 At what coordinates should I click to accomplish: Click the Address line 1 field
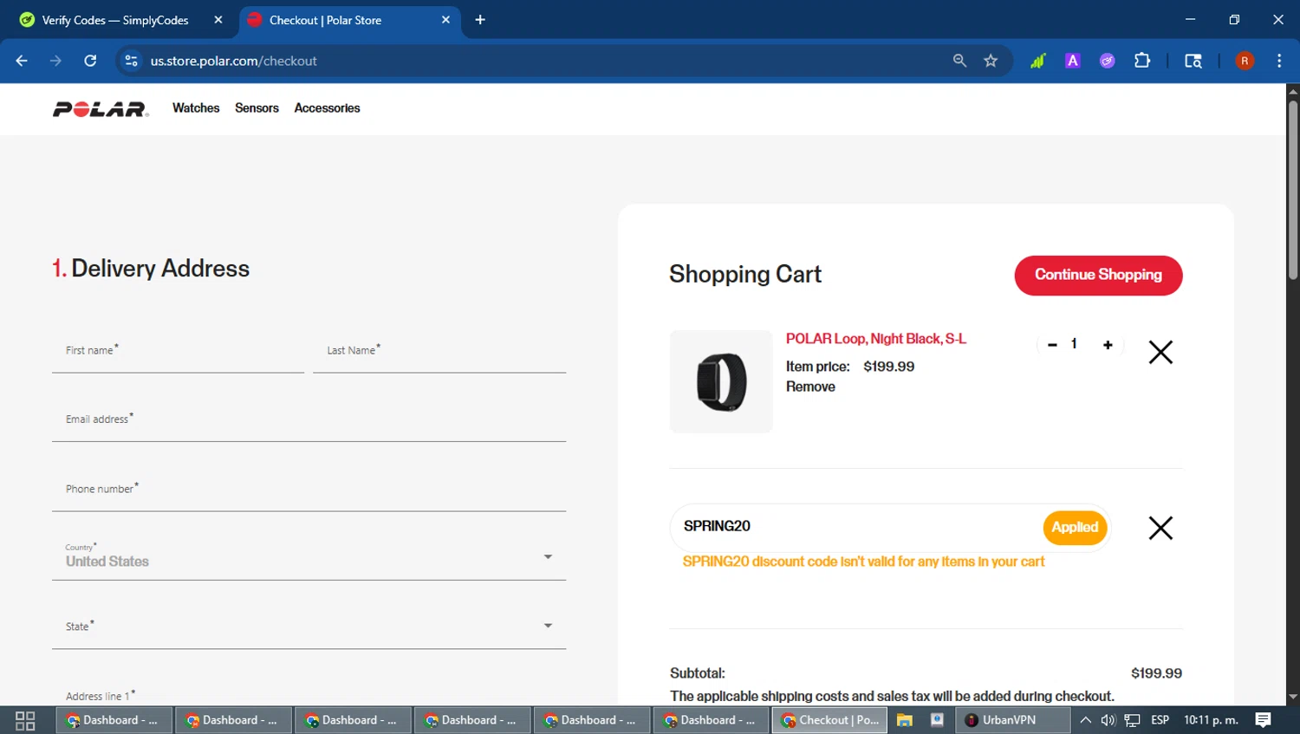coord(309,692)
